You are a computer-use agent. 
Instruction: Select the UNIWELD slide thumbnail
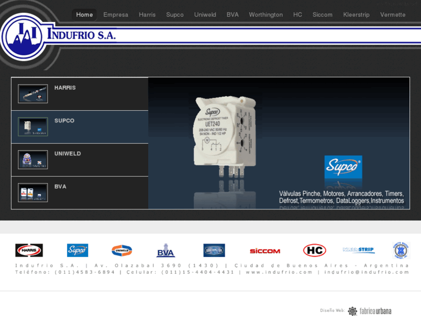click(33, 159)
